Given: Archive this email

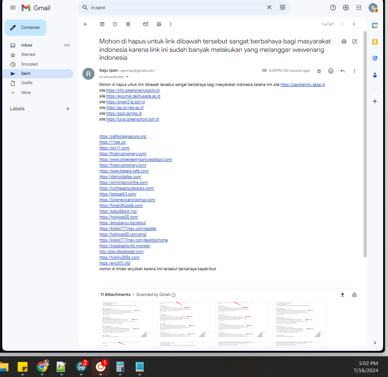Looking at the screenshot, I should click(x=102, y=24).
